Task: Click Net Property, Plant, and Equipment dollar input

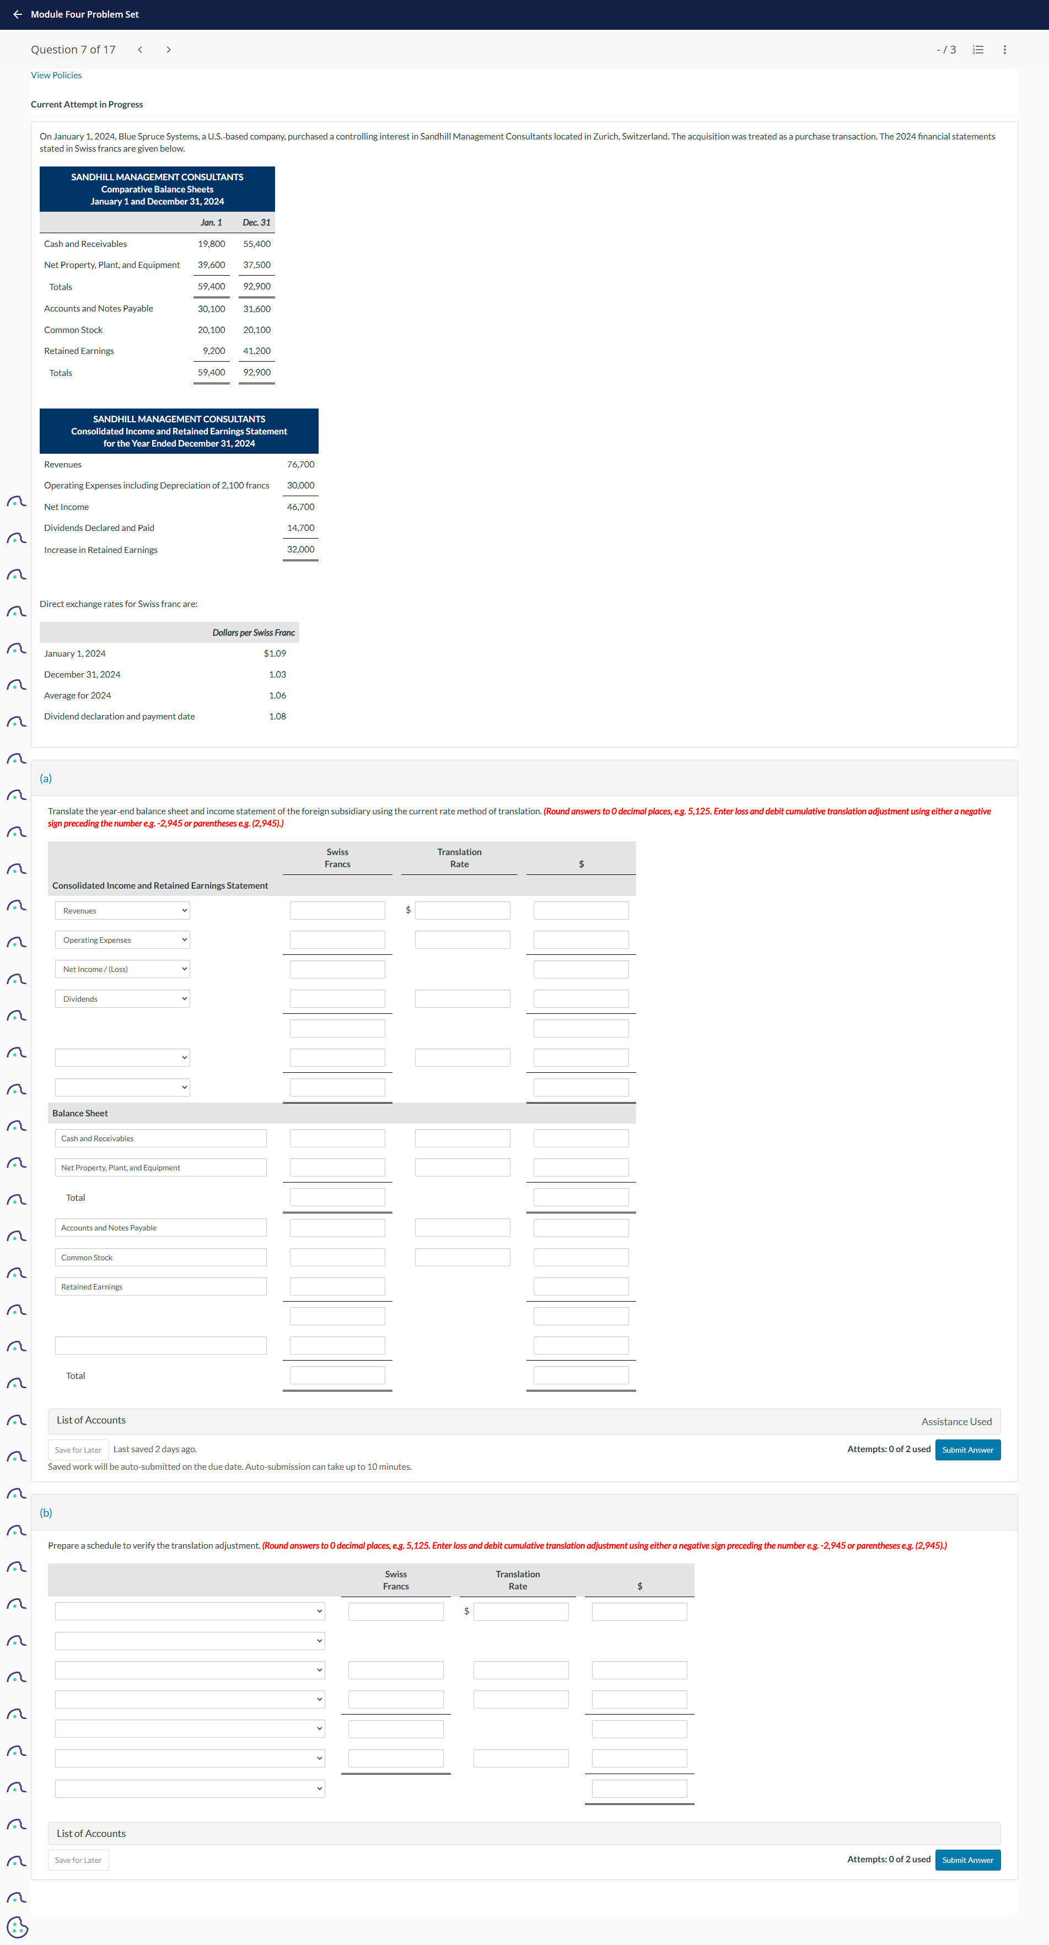Action: (581, 1168)
